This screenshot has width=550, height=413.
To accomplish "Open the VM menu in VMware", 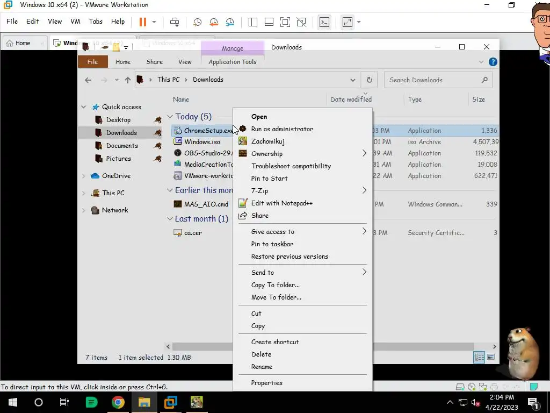I will click(x=75, y=22).
